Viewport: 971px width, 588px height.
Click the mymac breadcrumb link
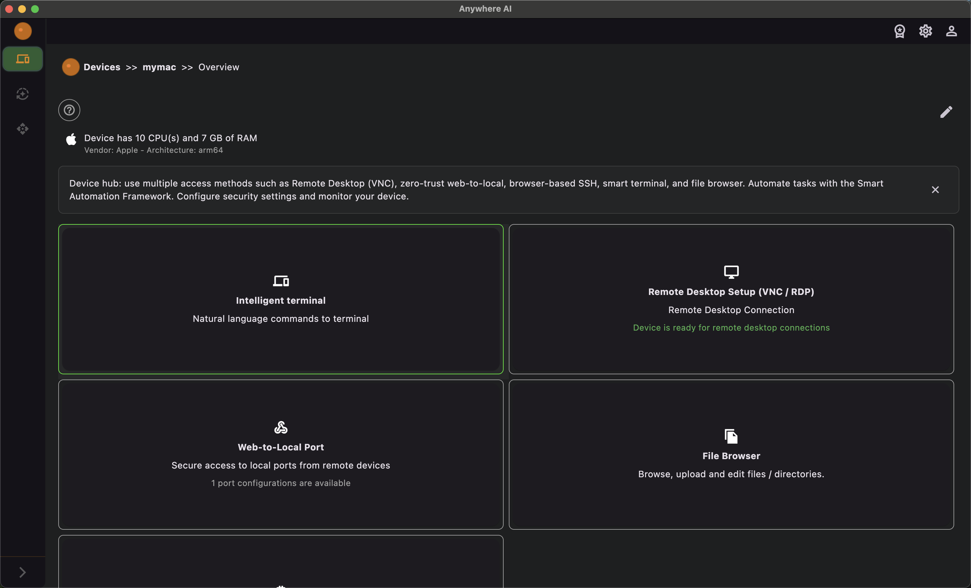point(159,67)
